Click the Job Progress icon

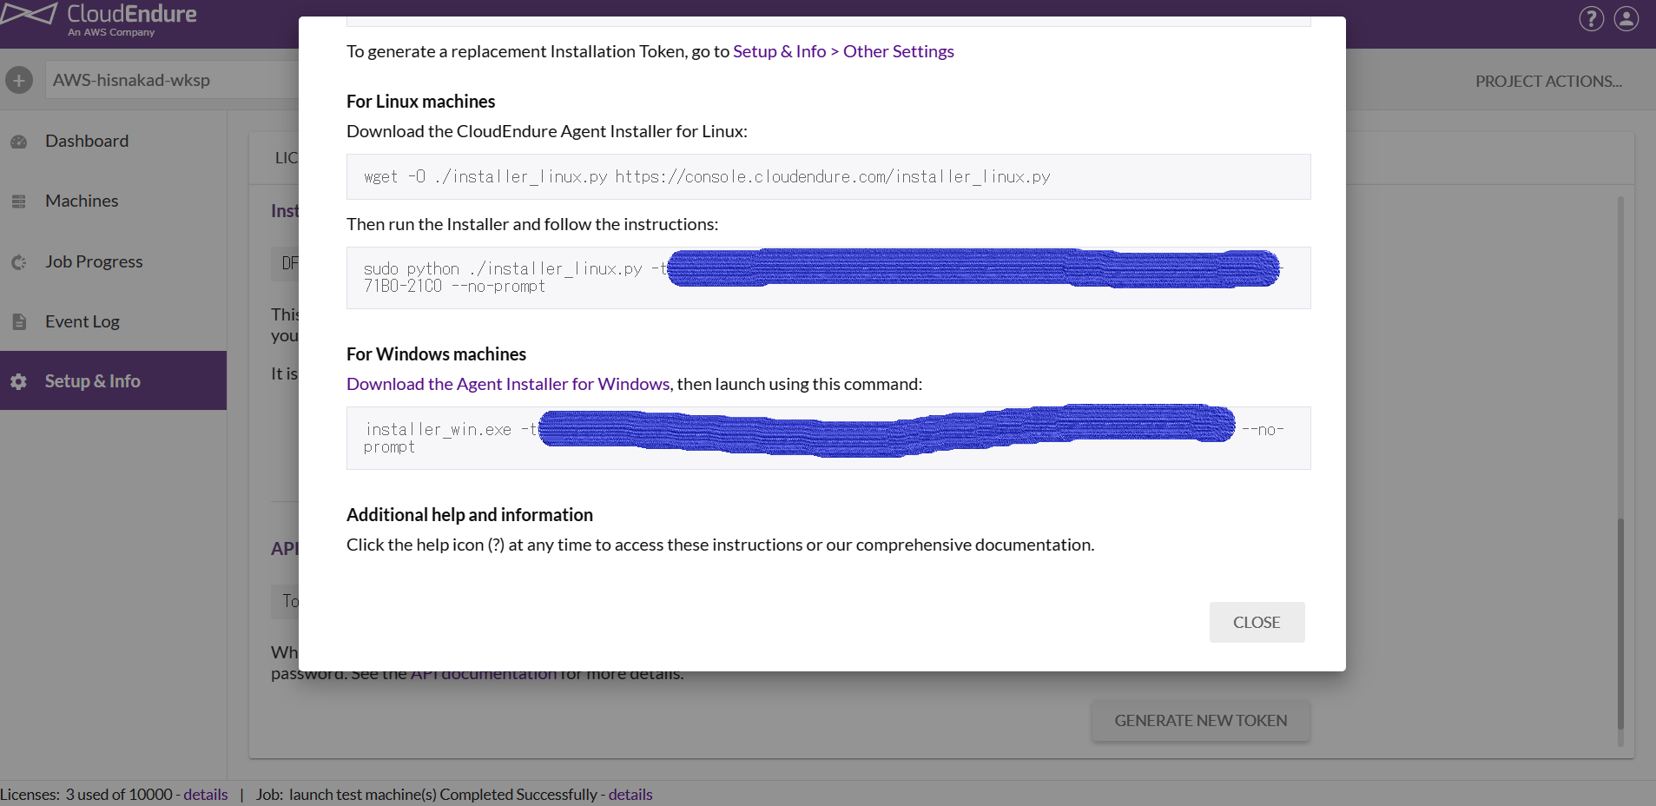point(19,262)
